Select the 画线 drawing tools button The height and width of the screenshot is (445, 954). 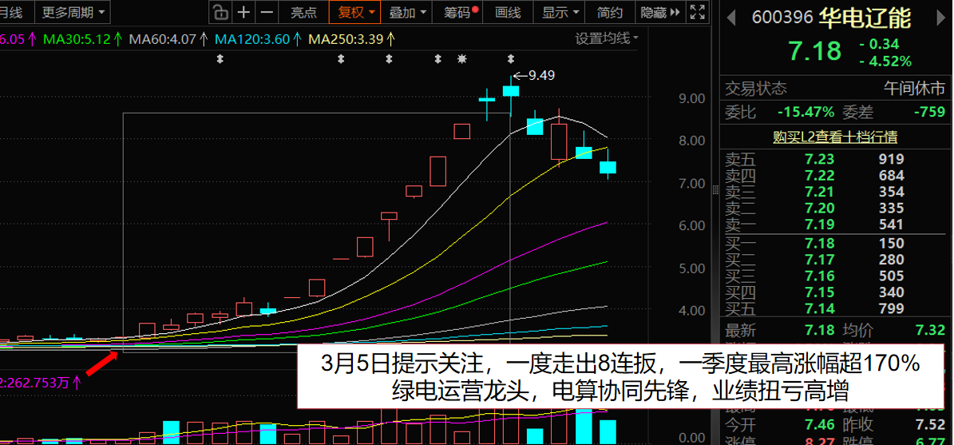[508, 12]
